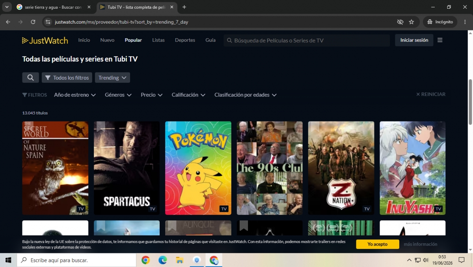Click the Yo acepto button
This screenshot has width=473, height=267.
tap(378, 244)
